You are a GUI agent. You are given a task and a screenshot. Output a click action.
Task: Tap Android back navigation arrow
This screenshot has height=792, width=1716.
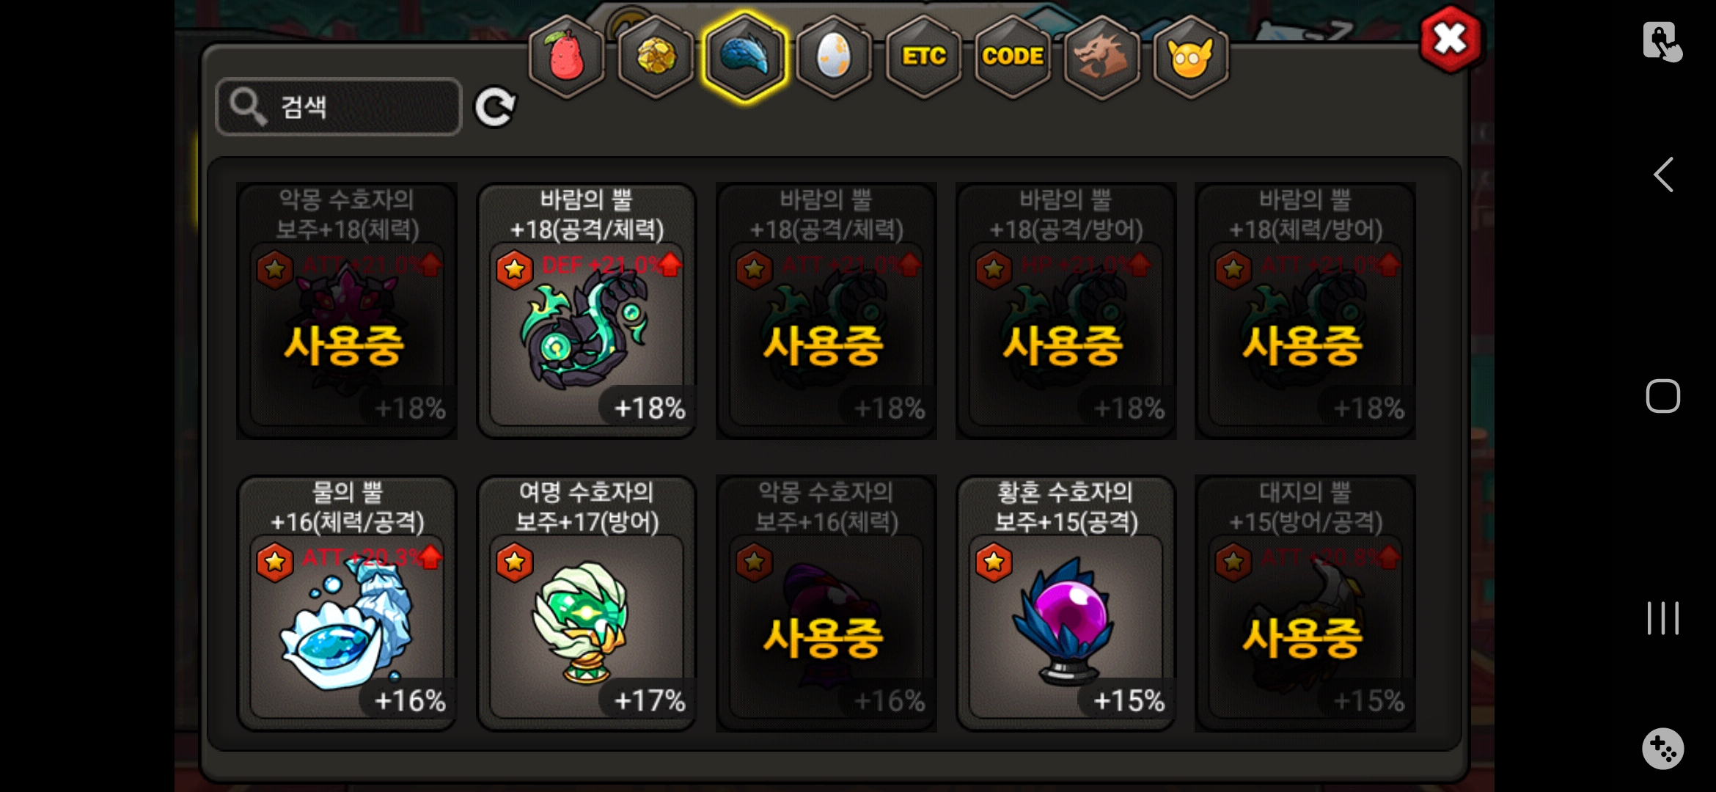pyautogui.click(x=1663, y=175)
